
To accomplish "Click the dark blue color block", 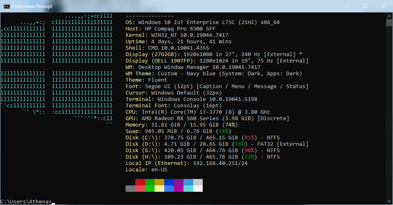I will pyautogui.click(x=169, y=182).
